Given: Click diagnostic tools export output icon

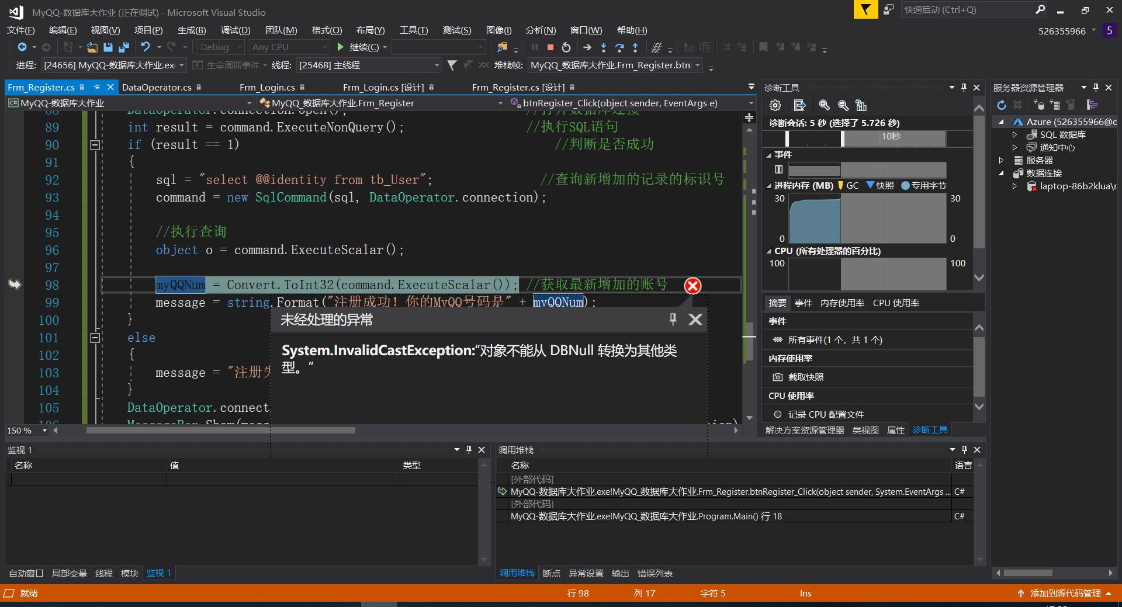Looking at the screenshot, I should [x=799, y=105].
